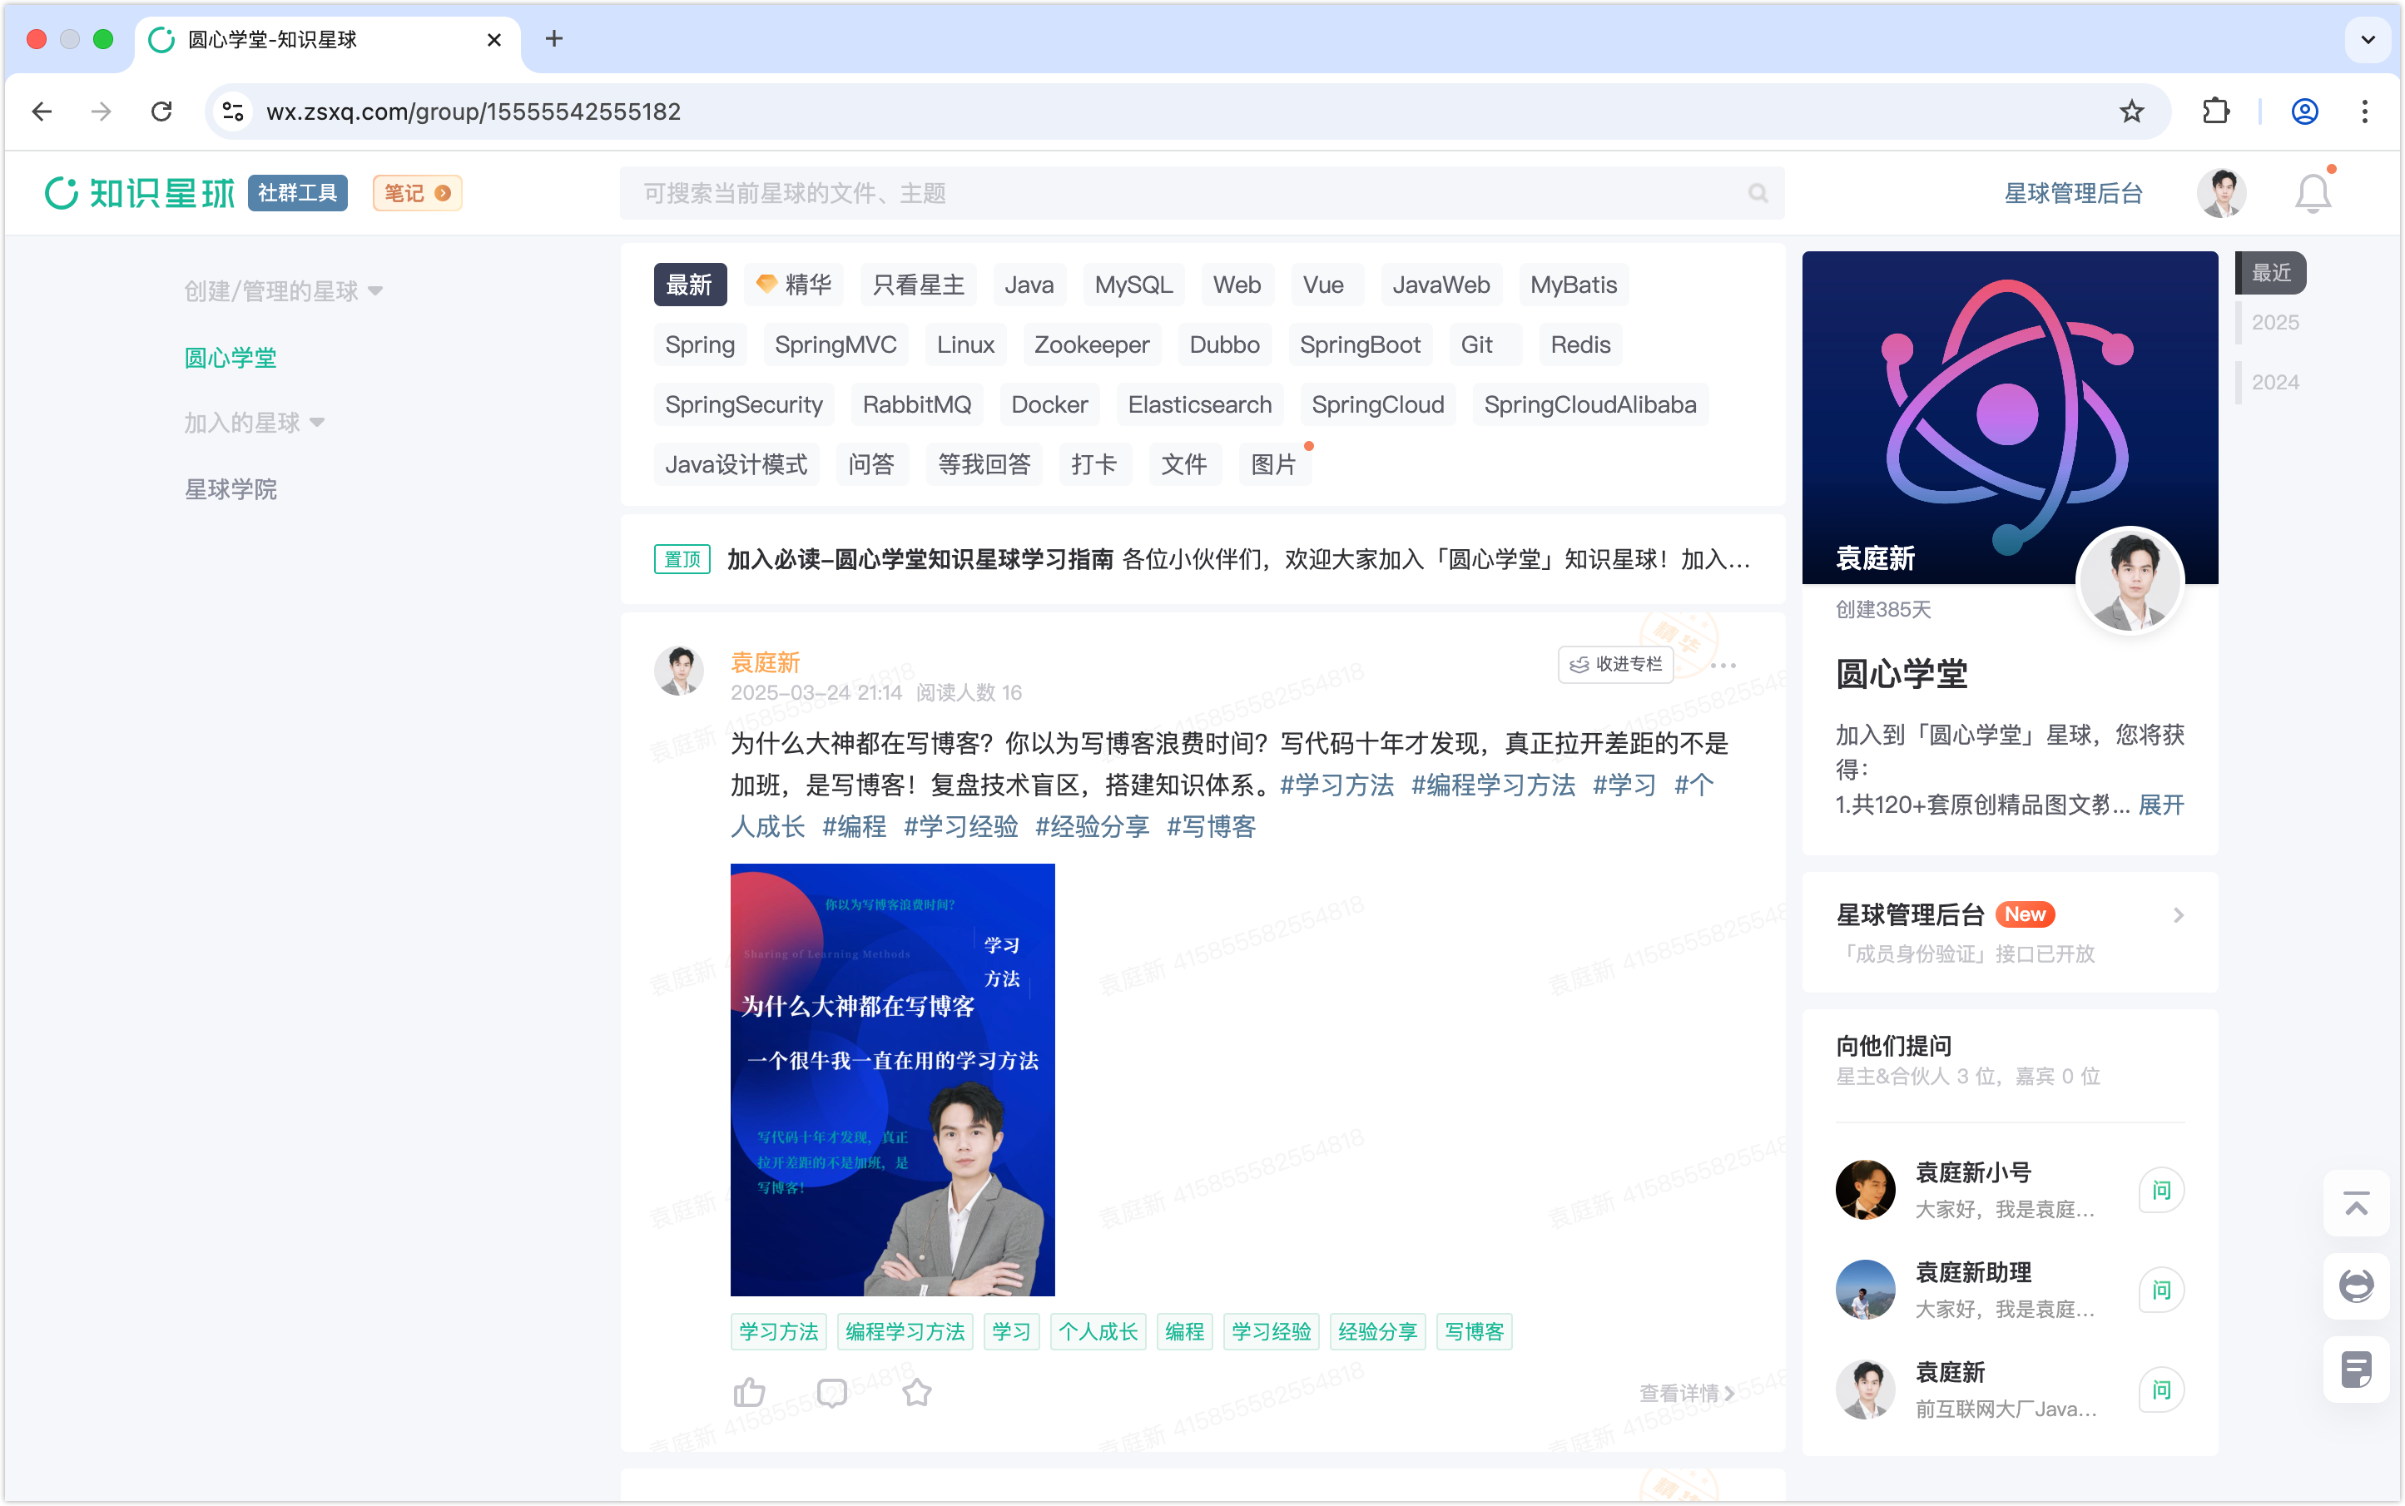Screen dimensions: 2405x1506
Task: Toggle the 只看星主 filter
Action: tap(918, 285)
